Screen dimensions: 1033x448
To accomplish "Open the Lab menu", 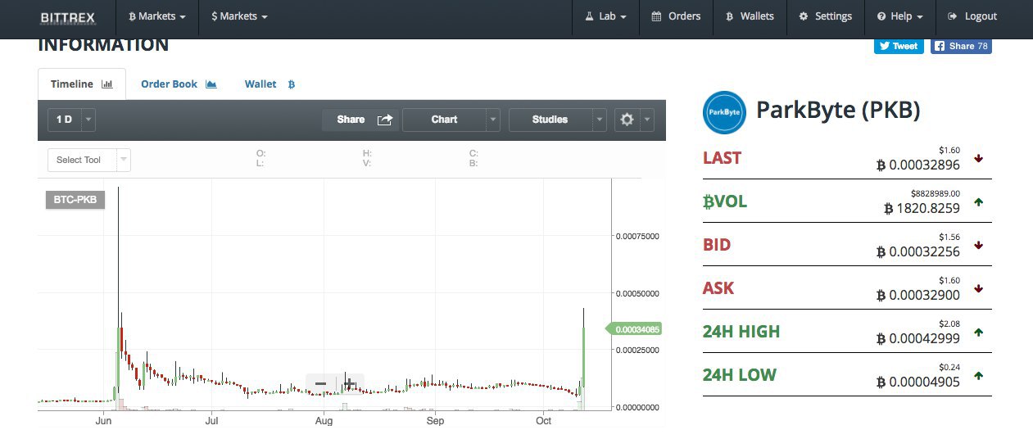I will 606,16.
